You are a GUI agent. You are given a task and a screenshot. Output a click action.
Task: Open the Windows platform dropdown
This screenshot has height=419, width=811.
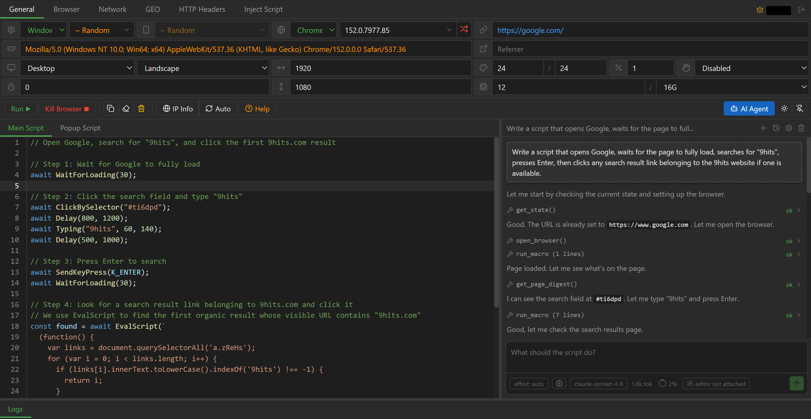[43, 30]
